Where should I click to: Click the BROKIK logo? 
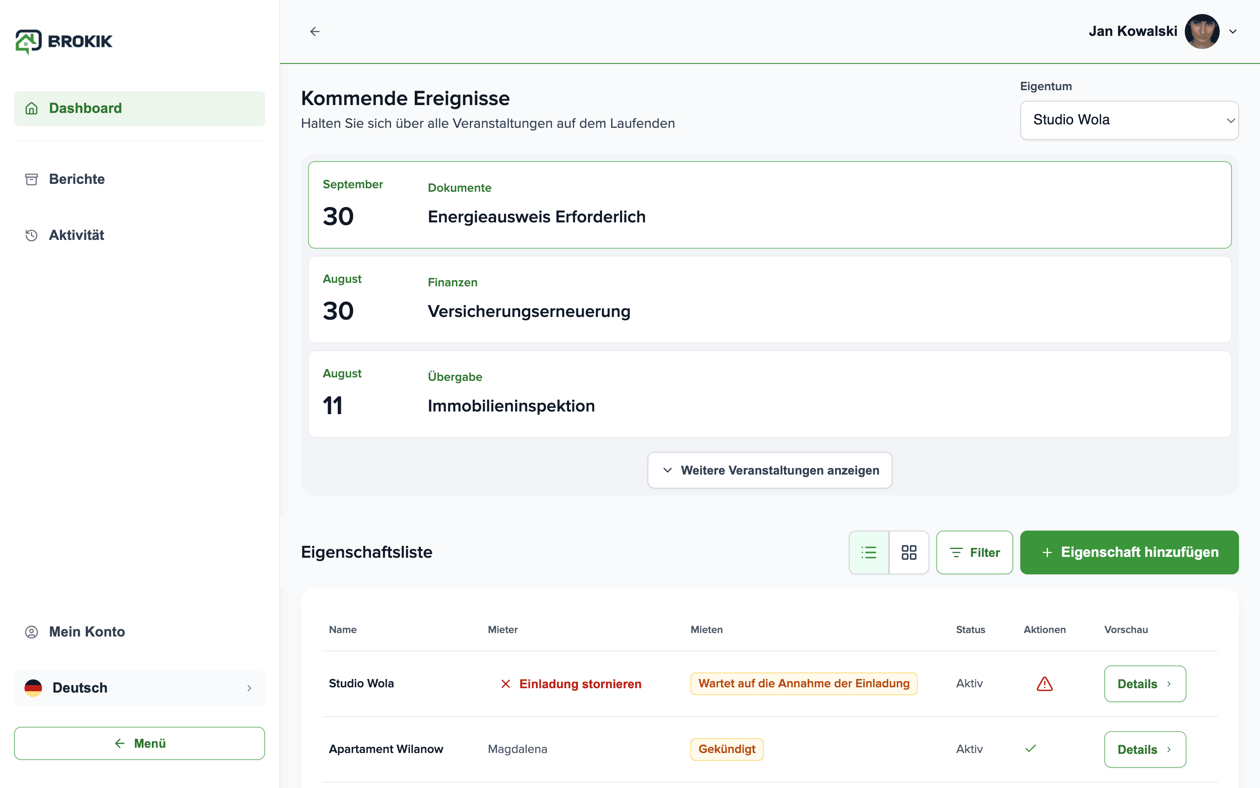click(x=63, y=42)
